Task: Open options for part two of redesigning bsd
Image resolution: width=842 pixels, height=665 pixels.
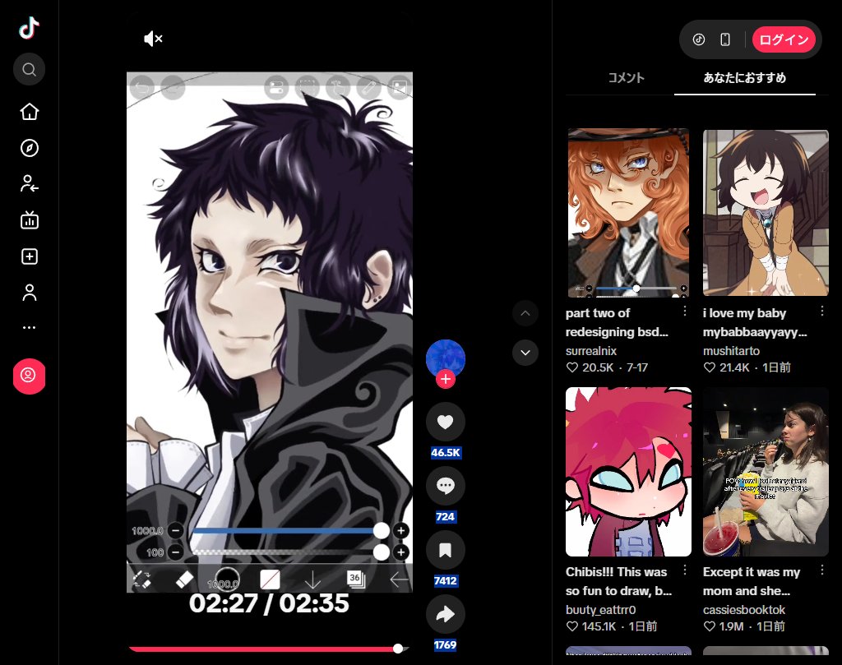Action: (685, 312)
